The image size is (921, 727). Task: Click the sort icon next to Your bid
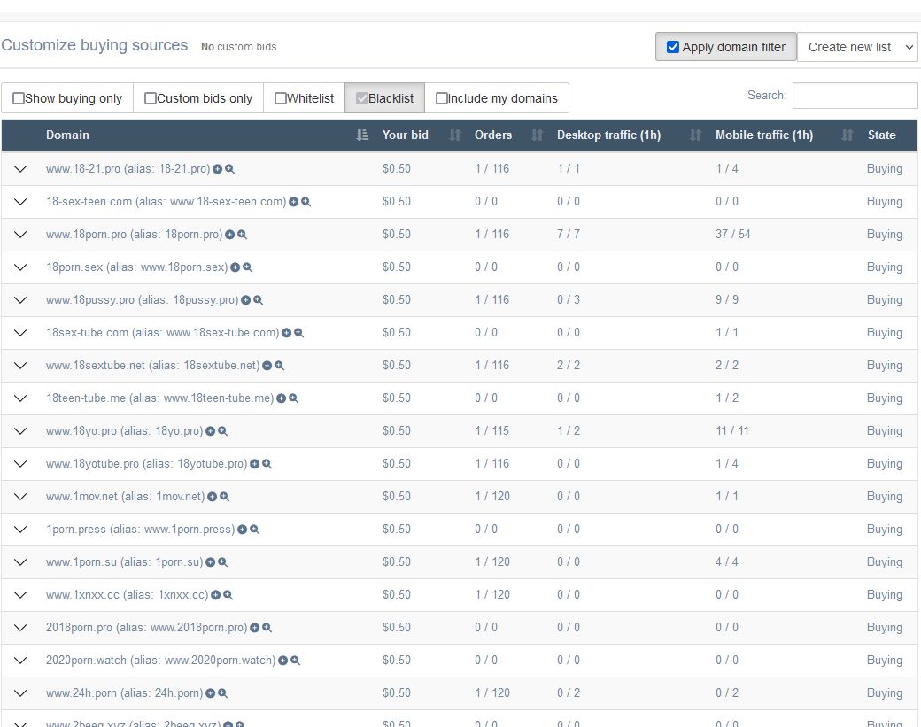455,135
